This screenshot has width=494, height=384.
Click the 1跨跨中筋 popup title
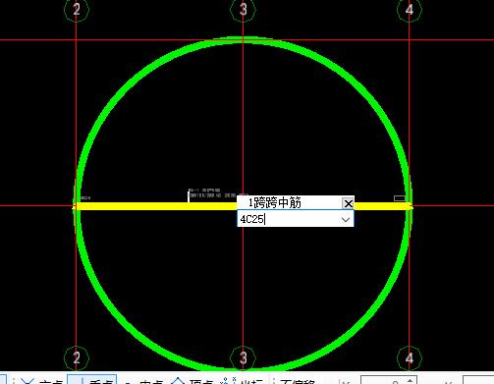coord(274,203)
